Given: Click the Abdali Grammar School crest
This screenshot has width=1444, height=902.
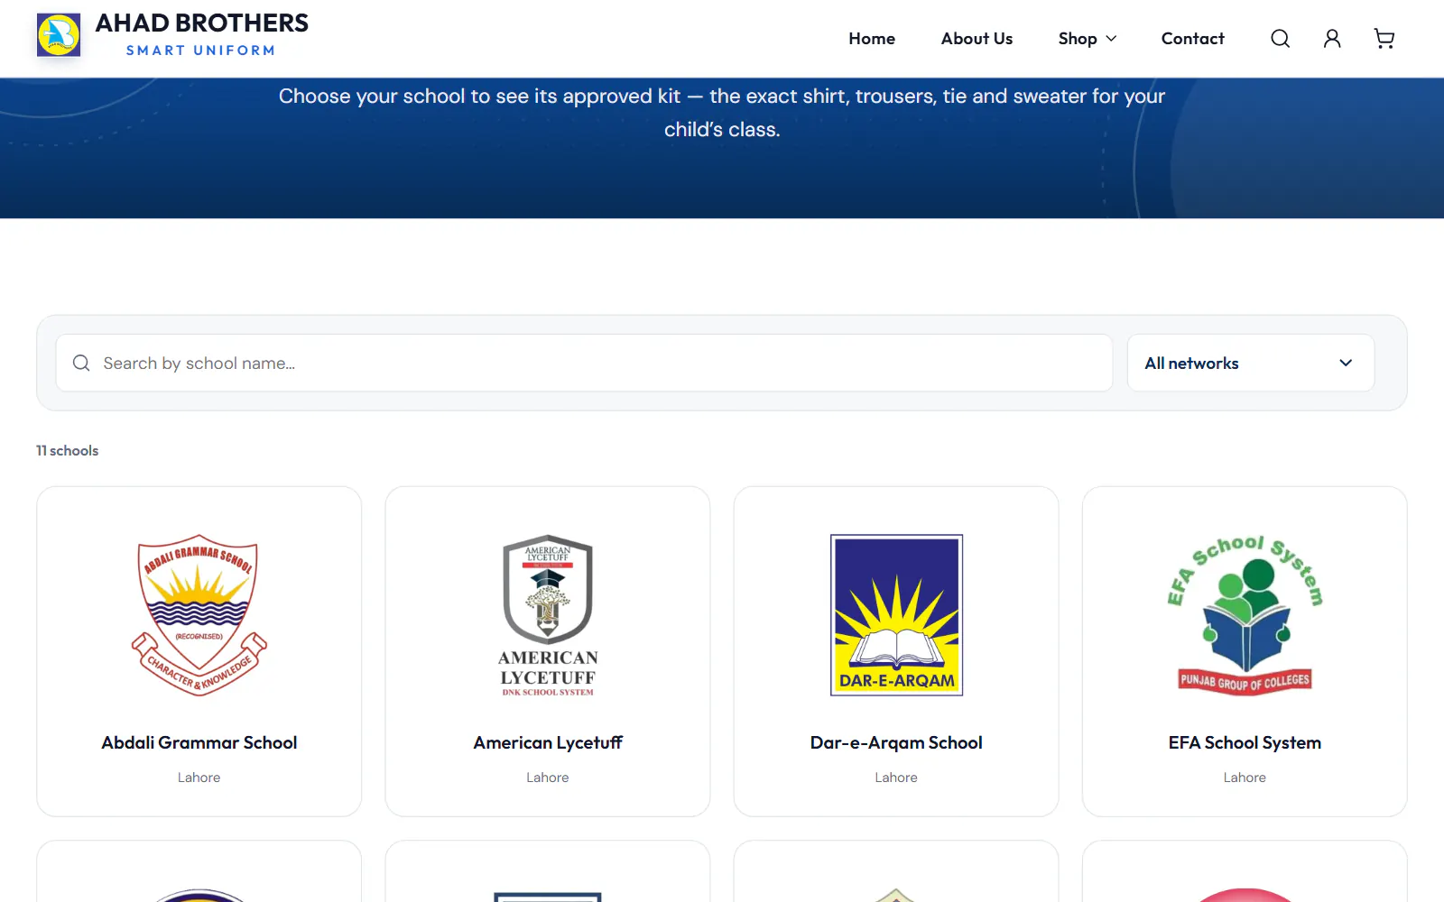Looking at the screenshot, I should pyautogui.click(x=199, y=615).
